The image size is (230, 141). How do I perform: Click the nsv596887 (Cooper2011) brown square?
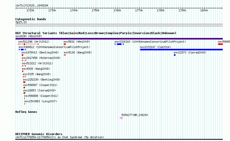pyautogui.click(x=24, y=88)
